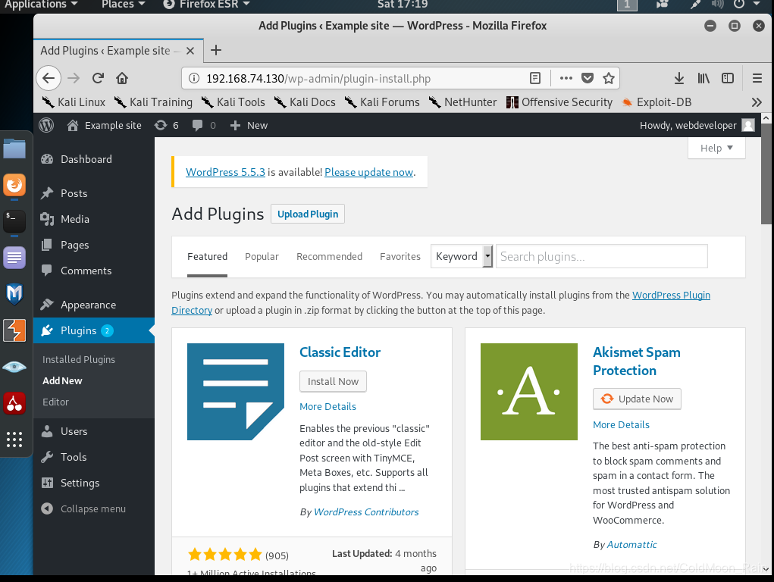
Task: Open Settings in the sidebar
Action: (94, 483)
